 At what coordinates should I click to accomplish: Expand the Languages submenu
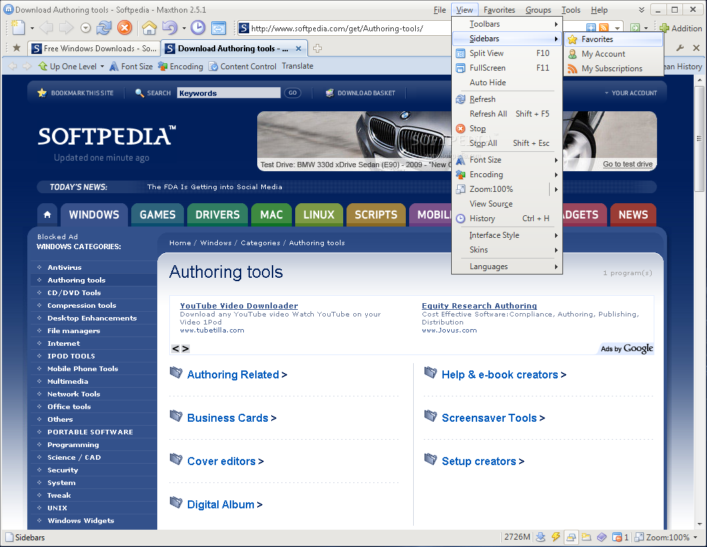[x=507, y=267]
